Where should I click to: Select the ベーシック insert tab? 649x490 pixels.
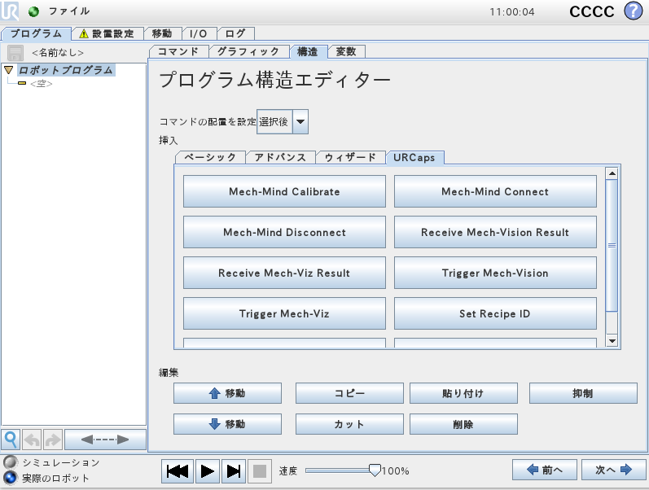(210, 158)
